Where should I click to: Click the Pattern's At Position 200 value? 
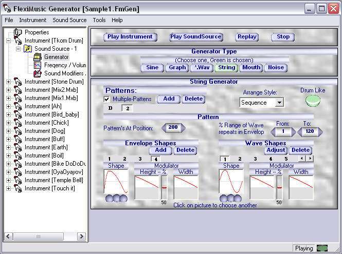pos(173,127)
